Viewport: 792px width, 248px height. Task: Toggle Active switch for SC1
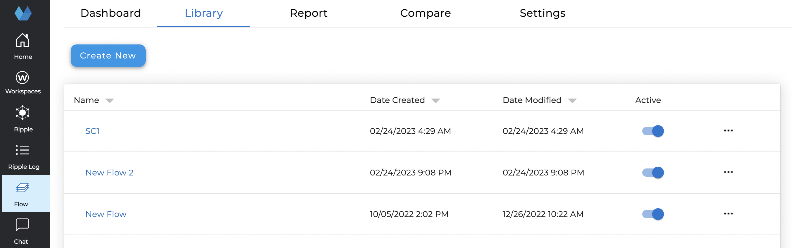[653, 131]
